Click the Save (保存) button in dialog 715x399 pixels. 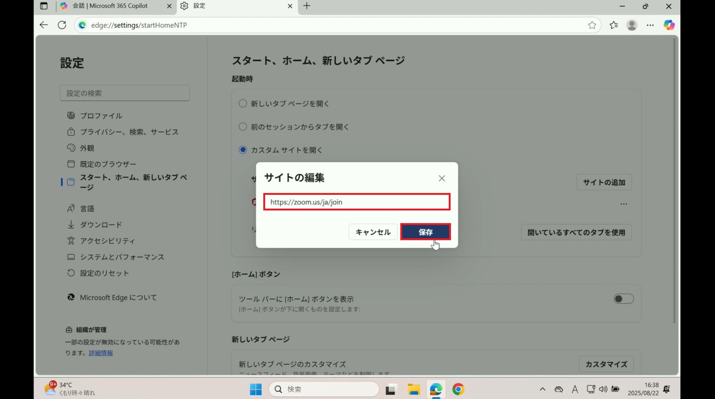click(425, 232)
